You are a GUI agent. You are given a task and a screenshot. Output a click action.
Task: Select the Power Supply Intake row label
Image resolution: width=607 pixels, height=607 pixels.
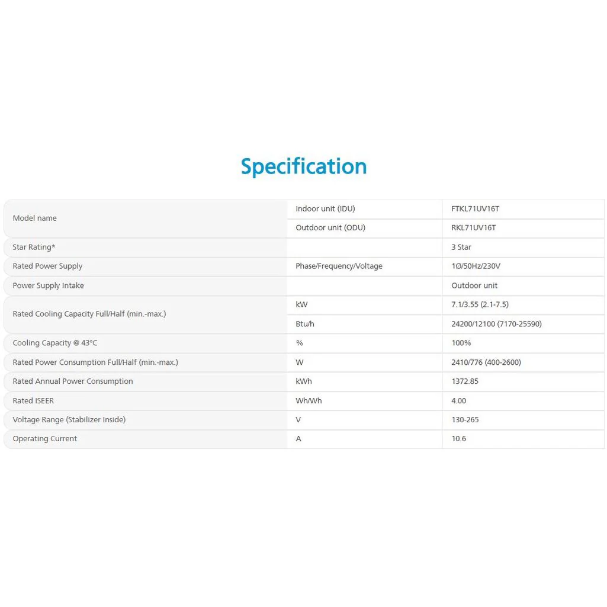coord(48,286)
